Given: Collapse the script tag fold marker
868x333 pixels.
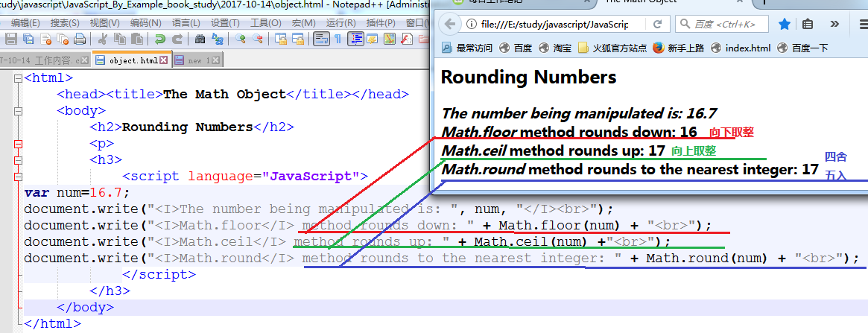Looking at the screenshot, I should (x=19, y=177).
